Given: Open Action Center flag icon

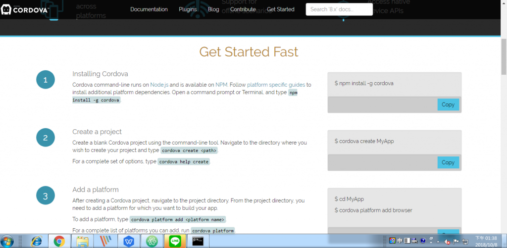Looking at the screenshot, I should (456, 242).
